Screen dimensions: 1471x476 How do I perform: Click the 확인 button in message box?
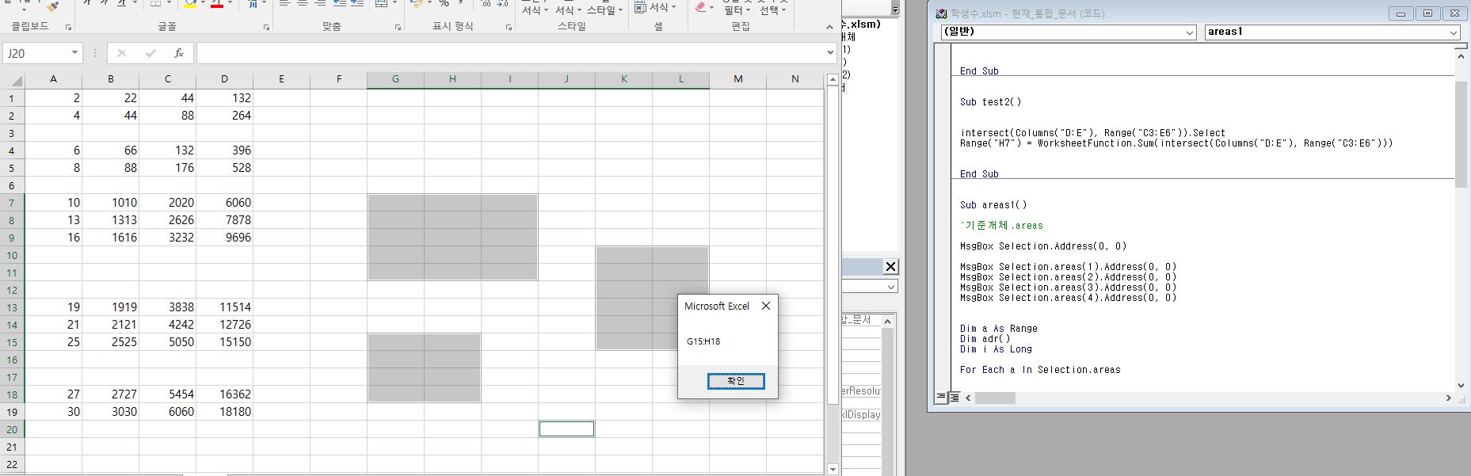736,381
